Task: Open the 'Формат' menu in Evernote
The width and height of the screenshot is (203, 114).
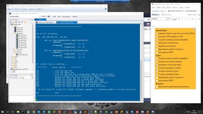Action: 175,8
